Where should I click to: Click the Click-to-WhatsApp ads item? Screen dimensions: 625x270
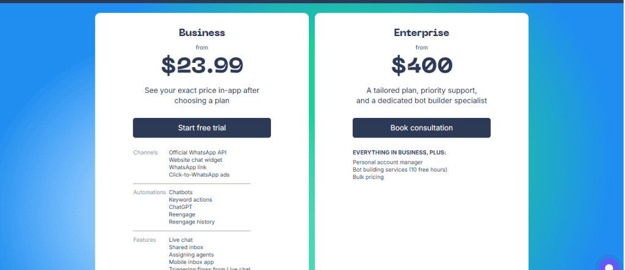coord(199,175)
